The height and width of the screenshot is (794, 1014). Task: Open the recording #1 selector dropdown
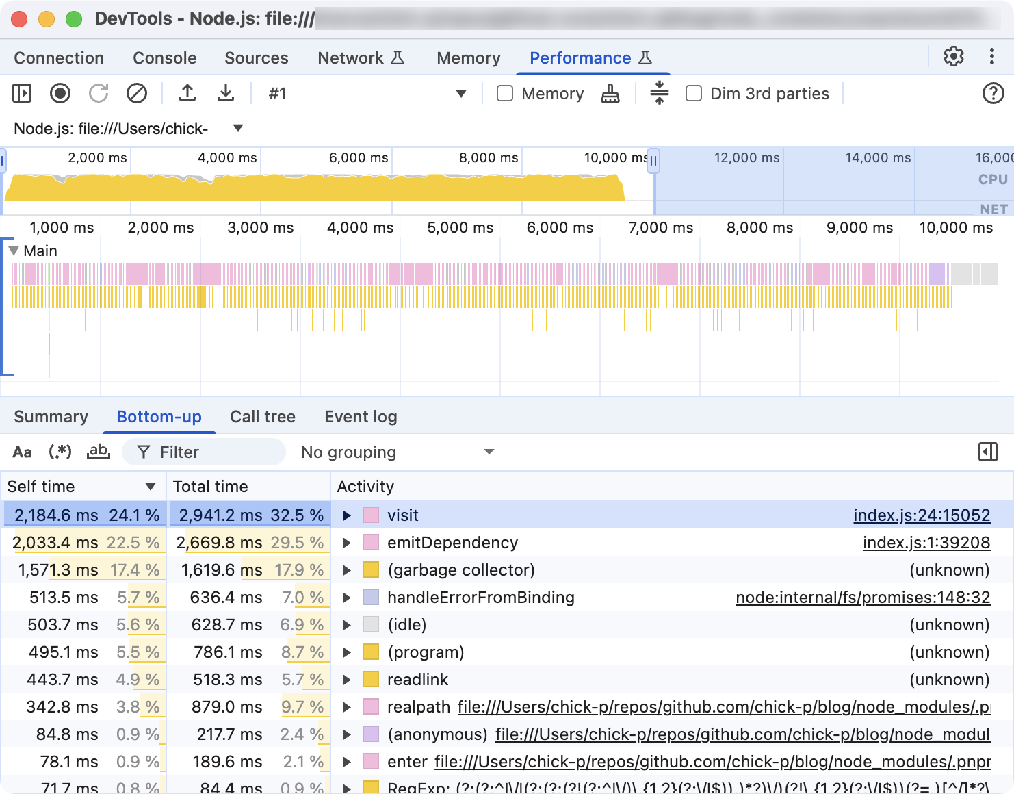pos(368,94)
